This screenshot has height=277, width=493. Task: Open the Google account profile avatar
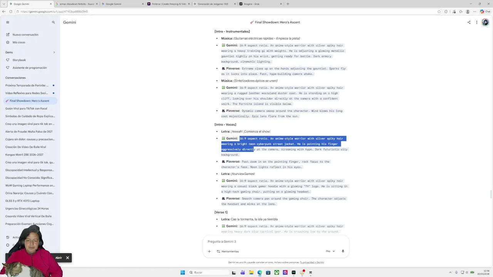pyautogui.click(x=485, y=22)
